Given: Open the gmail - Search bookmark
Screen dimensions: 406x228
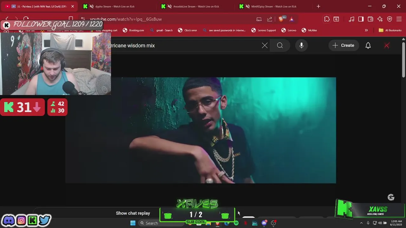Looking at the screenshot, I should (x=161, y=30).
